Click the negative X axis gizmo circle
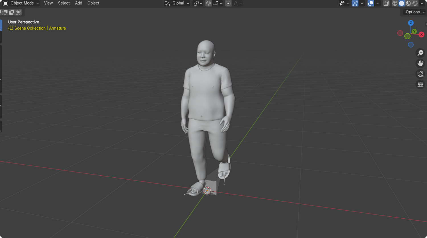 tap(400, 33)
